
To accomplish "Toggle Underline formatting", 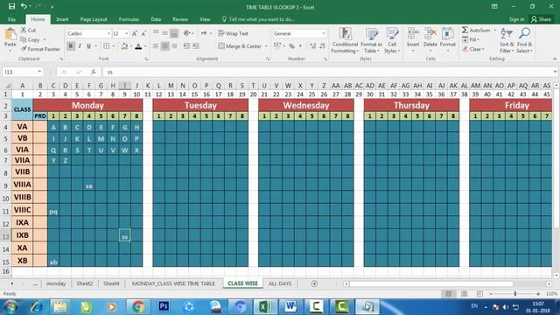I will click(88, 46).
